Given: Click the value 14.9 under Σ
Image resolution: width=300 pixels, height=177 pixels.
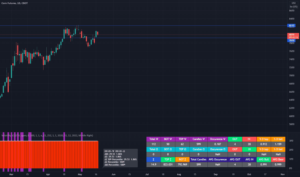Looking at the screenshot, I should [154, 164].
